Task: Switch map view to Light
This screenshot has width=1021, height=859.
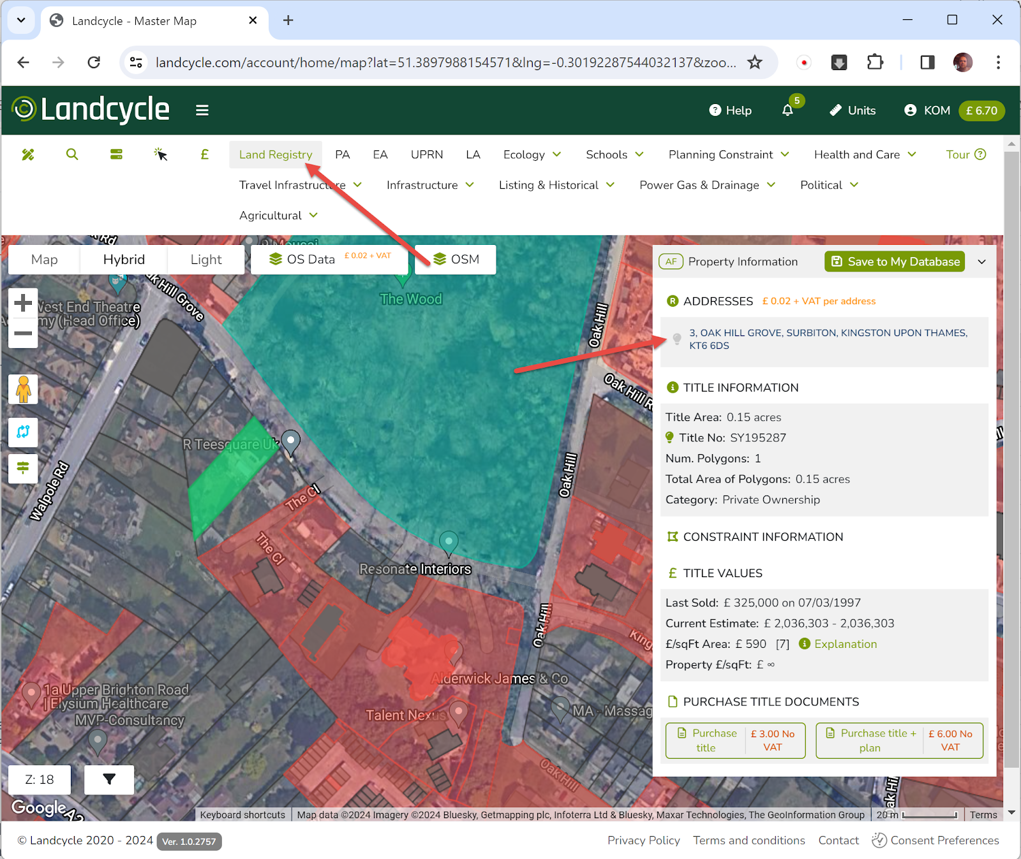Action: (x=206, y=260)
